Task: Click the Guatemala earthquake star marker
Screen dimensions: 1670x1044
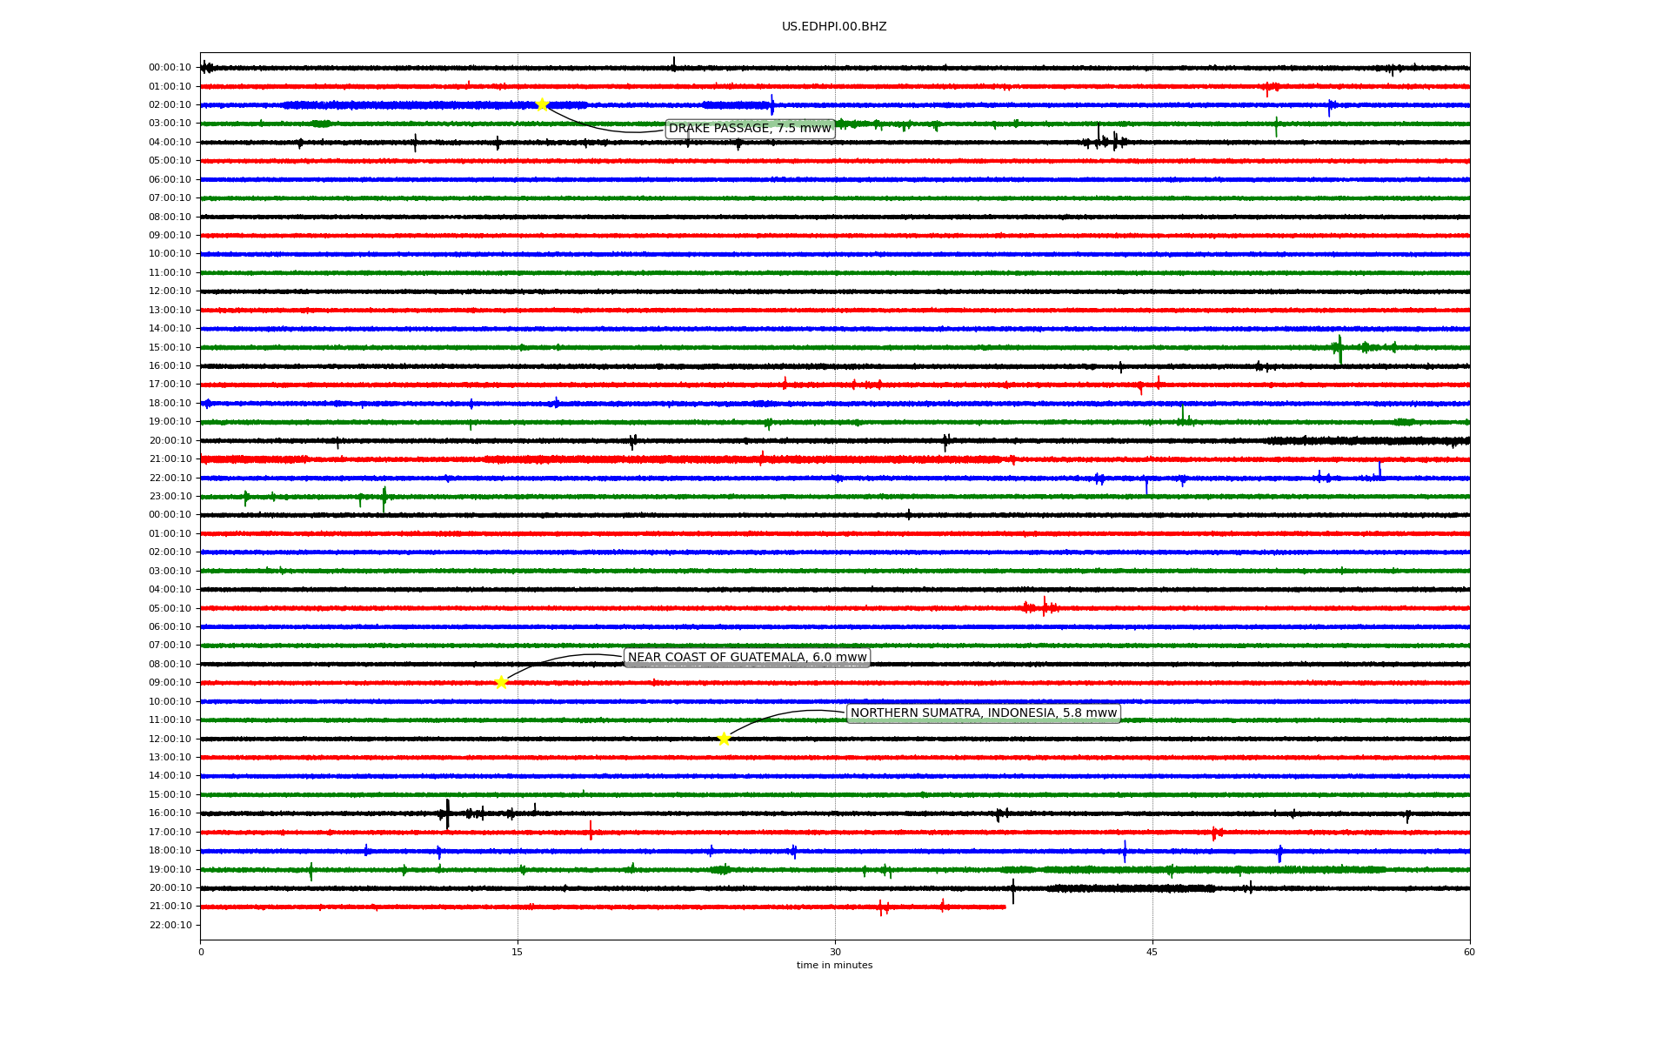Action: pyautogui.click(x=501, y=683)
